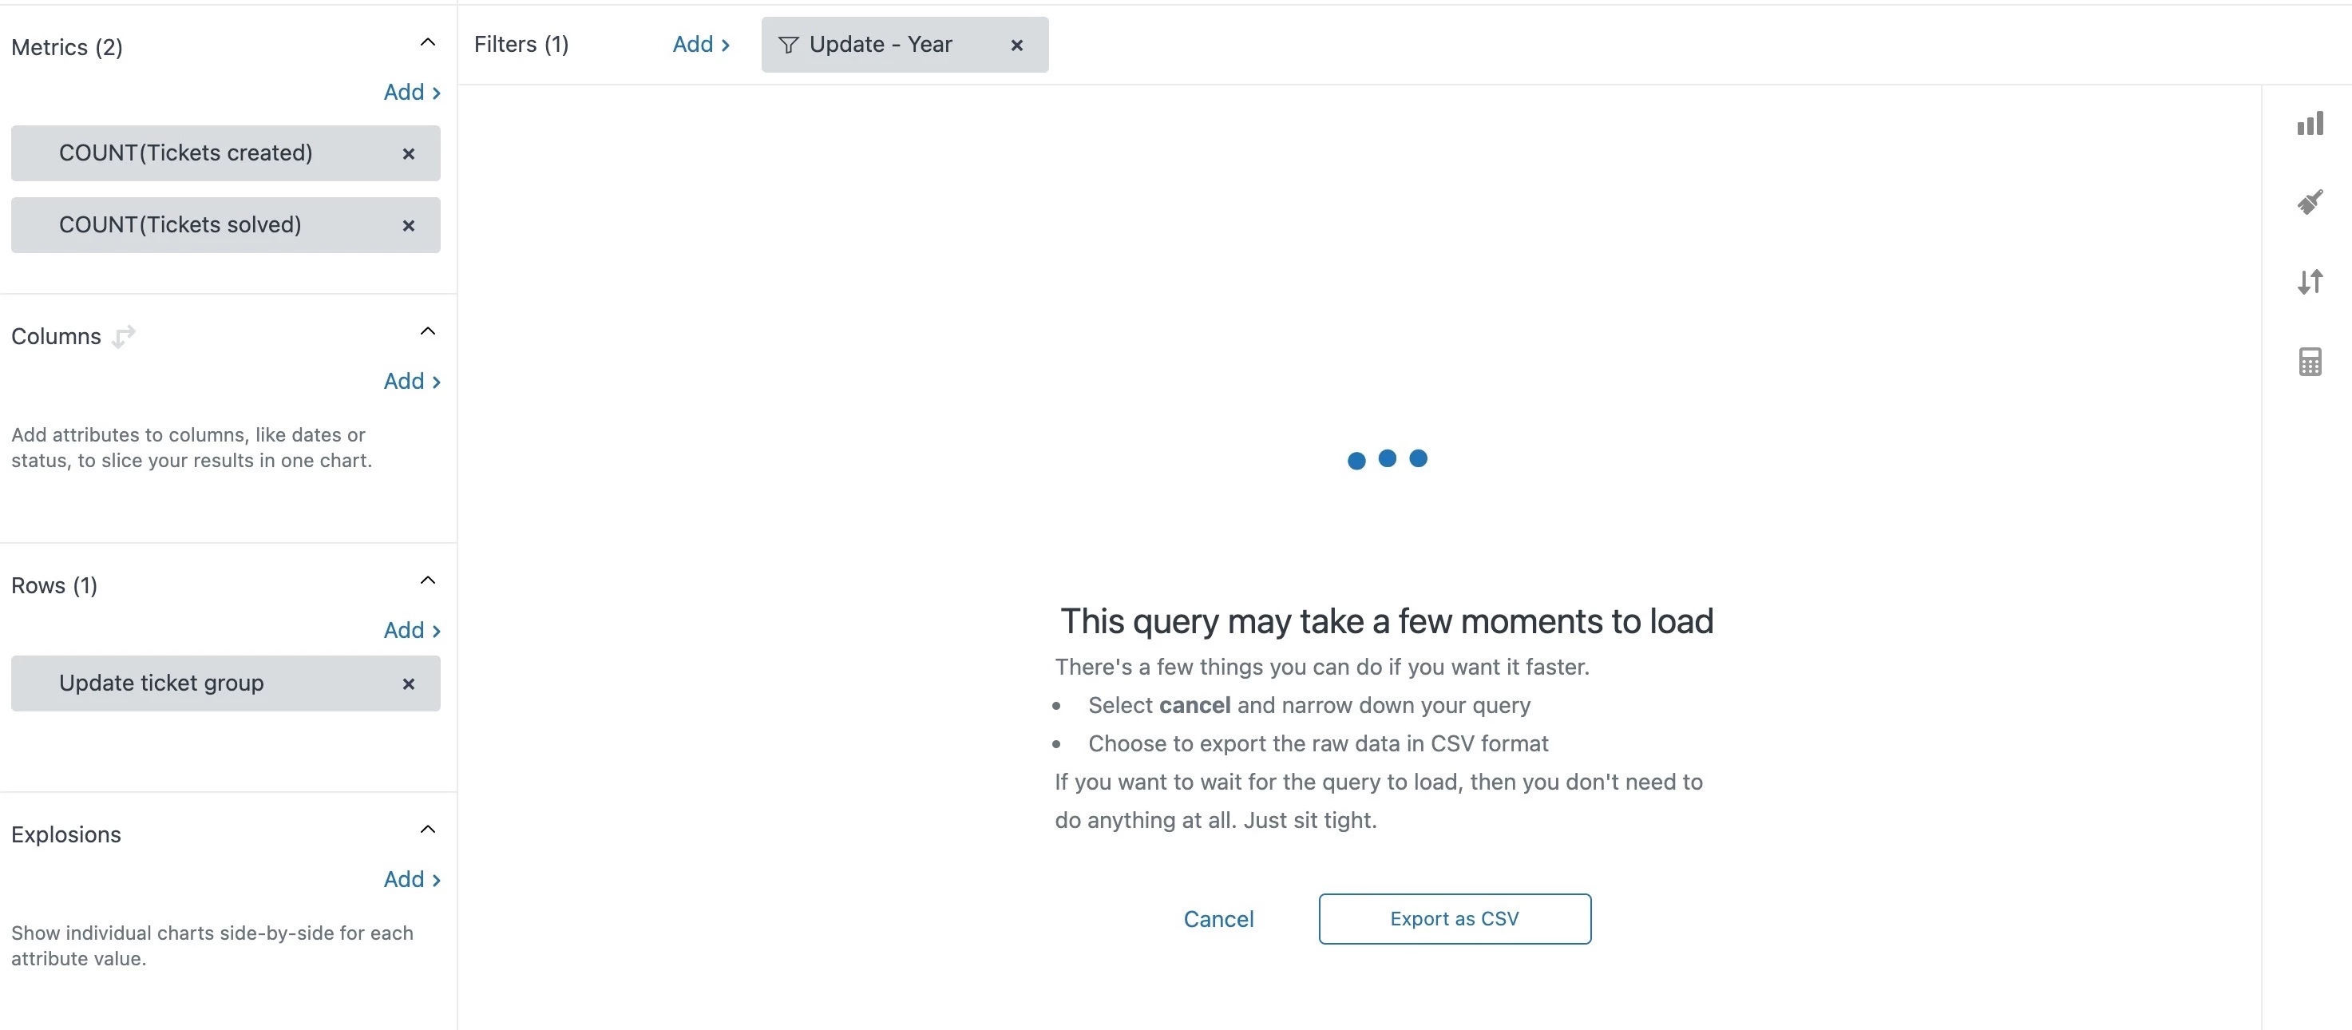Collapse the Columns section
This screenshot has width=2352, height=1030.
(427, 331)
